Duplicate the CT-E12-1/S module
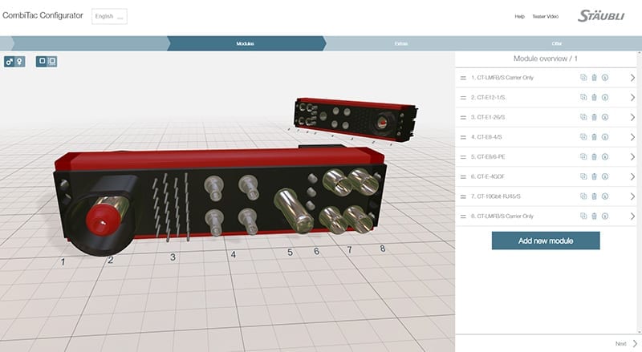 click(583, 97)
